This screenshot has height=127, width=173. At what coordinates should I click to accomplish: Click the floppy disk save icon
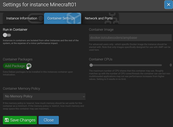[x=7, y=120]
